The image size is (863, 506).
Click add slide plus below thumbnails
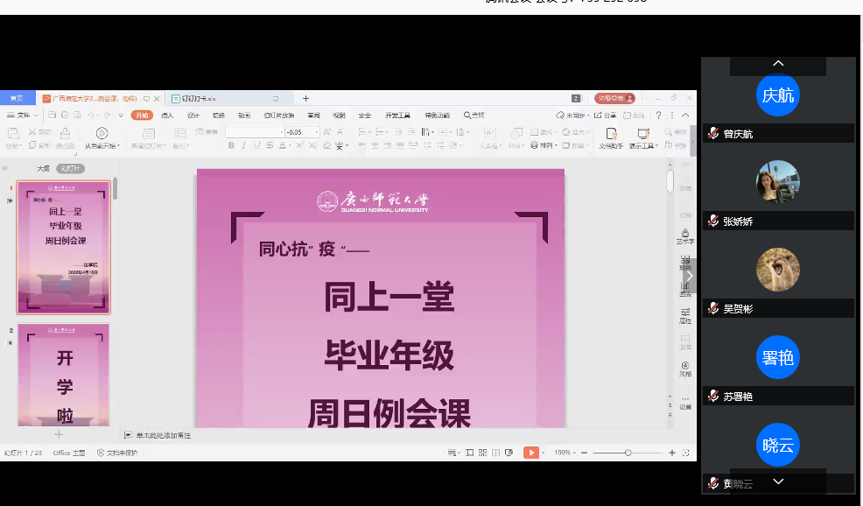(59, 434)
